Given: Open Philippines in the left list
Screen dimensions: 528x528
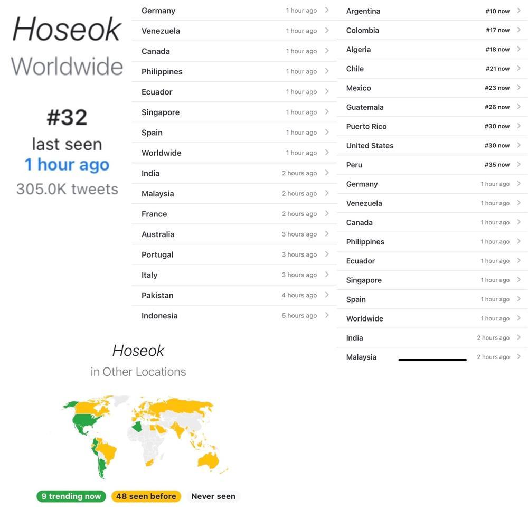Looking at the screenshot, I should (x=232, y=71).
